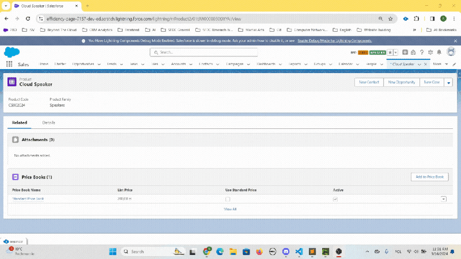Open the favorites star icon
461x259 pixels.
point(390,52)
